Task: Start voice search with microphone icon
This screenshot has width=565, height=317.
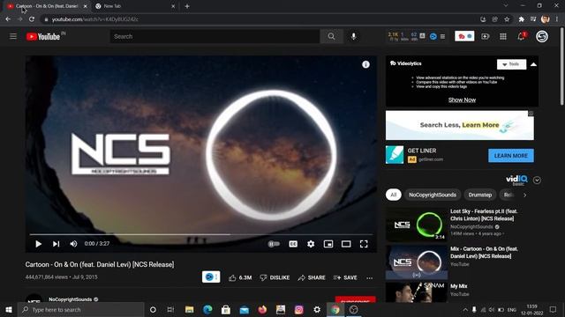Action: [353, 36]
